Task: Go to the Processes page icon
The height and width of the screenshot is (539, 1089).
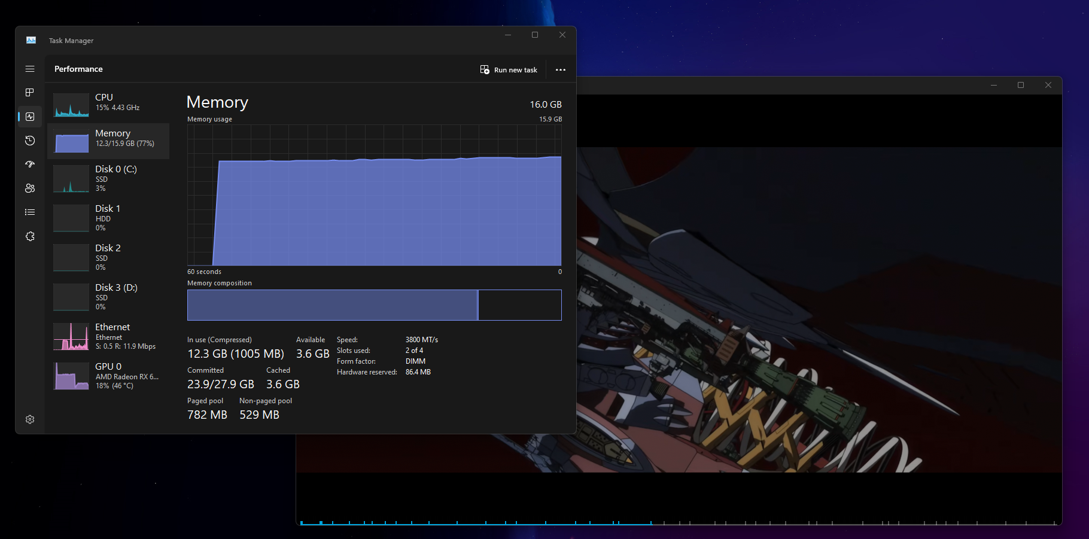Action: [x=30, y=93]
